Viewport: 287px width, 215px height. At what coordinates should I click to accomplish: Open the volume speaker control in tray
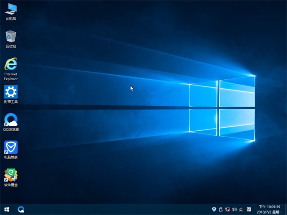[x=234, y=209]
